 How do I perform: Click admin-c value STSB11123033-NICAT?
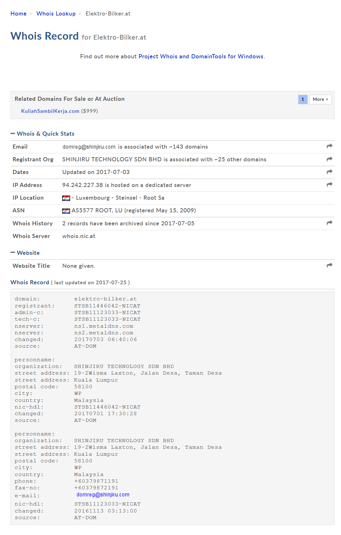107,313
